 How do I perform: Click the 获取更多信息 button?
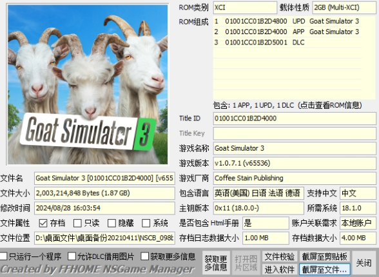coord(216,263)
